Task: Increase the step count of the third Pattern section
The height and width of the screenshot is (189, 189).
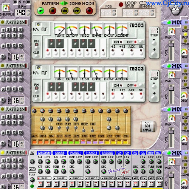Action: pos(22,142)
